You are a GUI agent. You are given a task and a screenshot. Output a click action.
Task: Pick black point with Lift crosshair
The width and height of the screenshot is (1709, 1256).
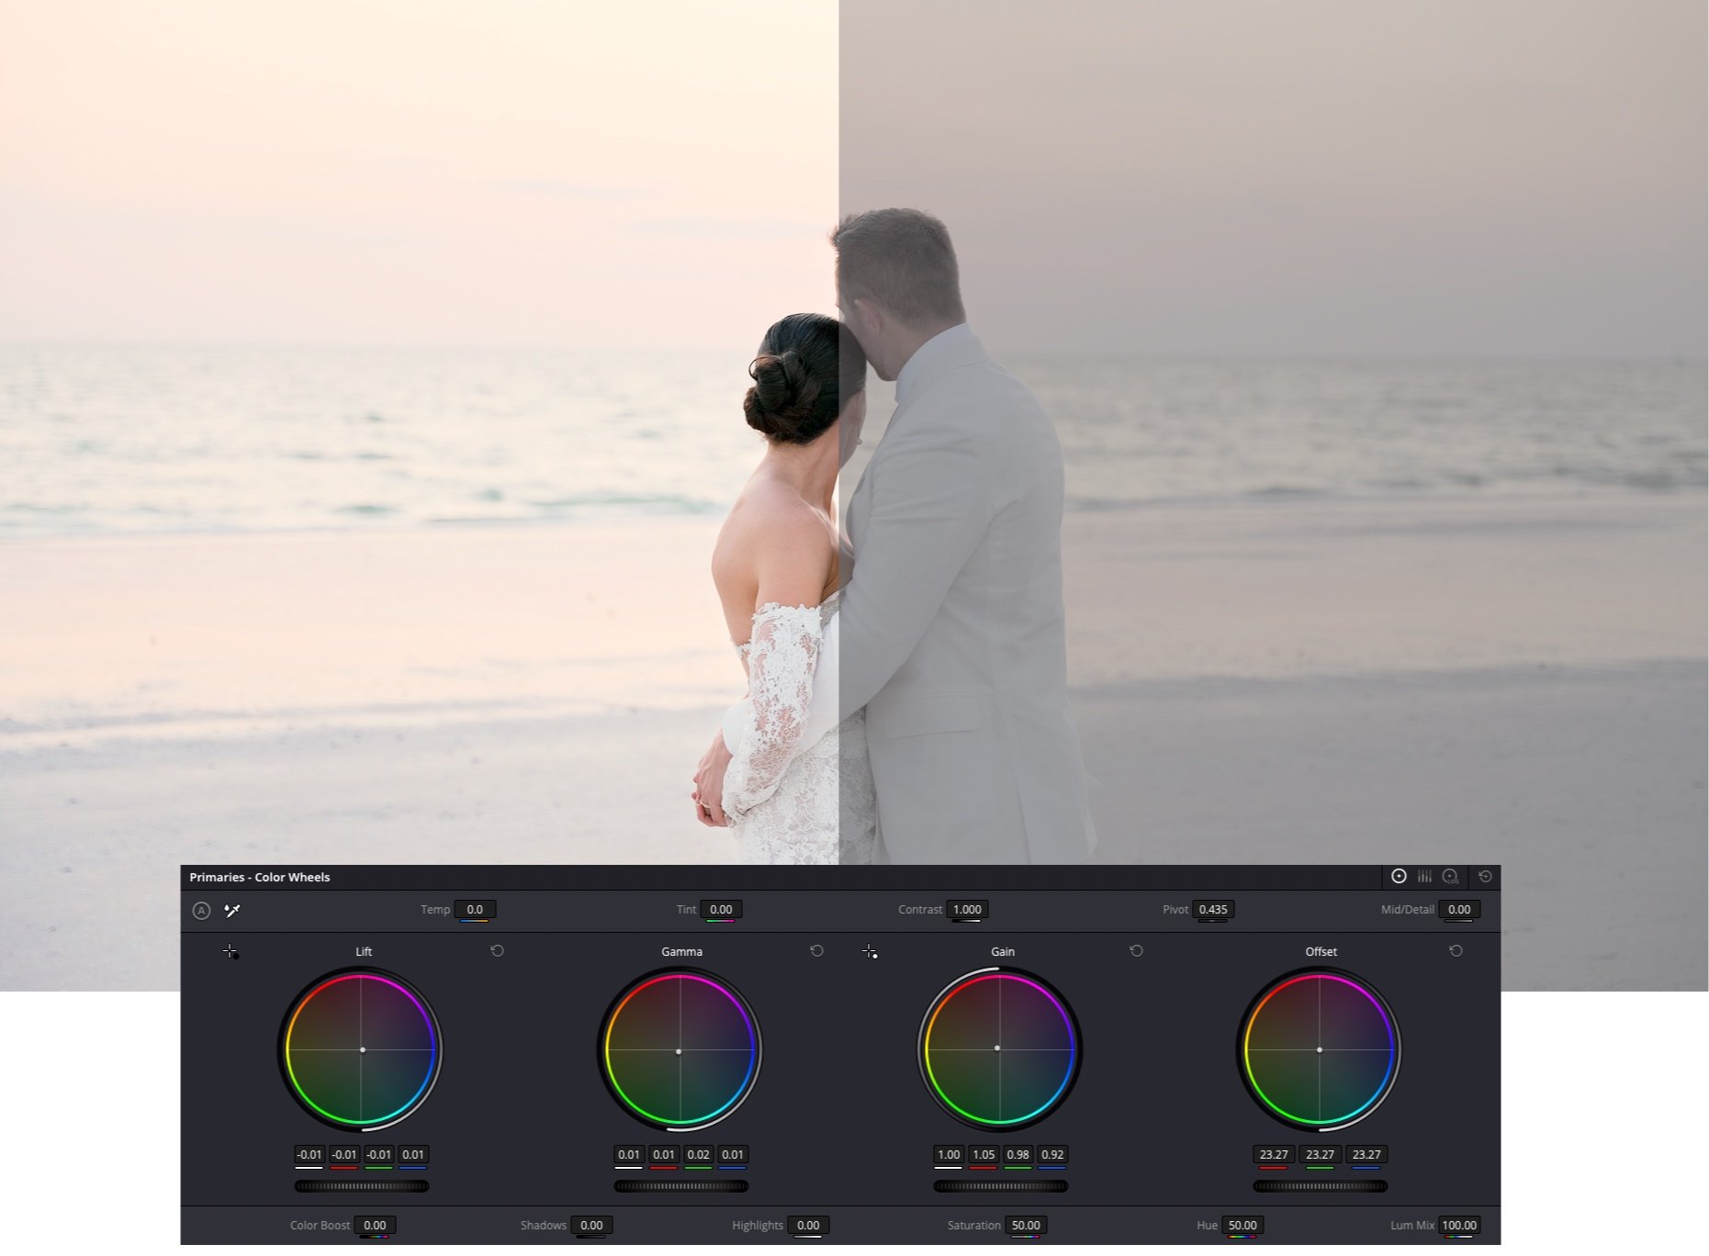pyautogui.click(x=230, y=952)
